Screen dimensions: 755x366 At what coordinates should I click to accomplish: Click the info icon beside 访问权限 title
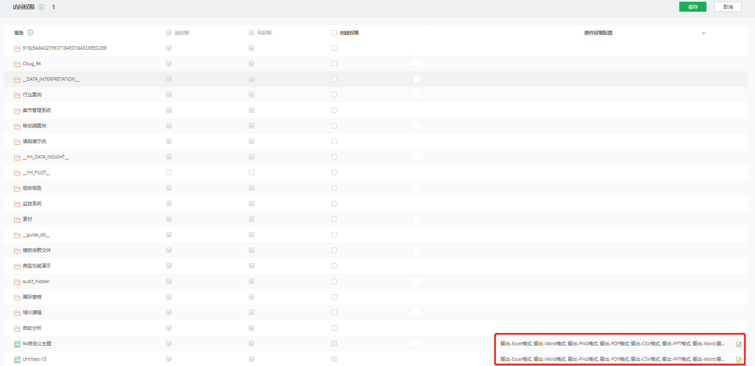point(41,7)
